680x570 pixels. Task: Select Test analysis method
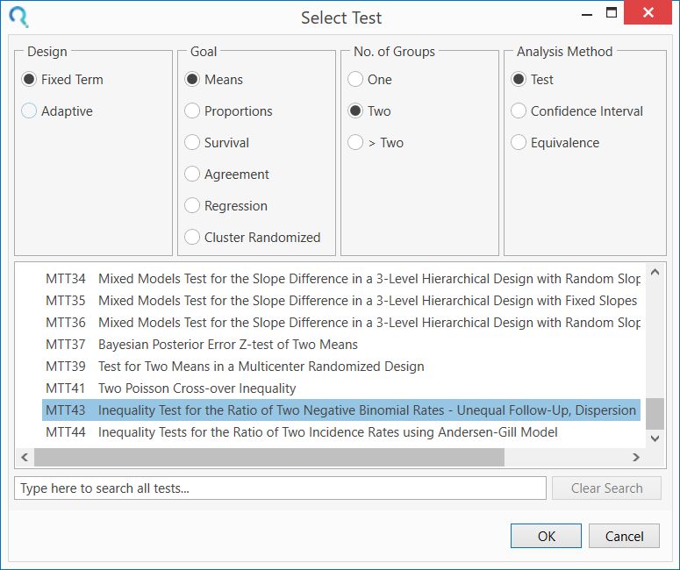(532, 80)
